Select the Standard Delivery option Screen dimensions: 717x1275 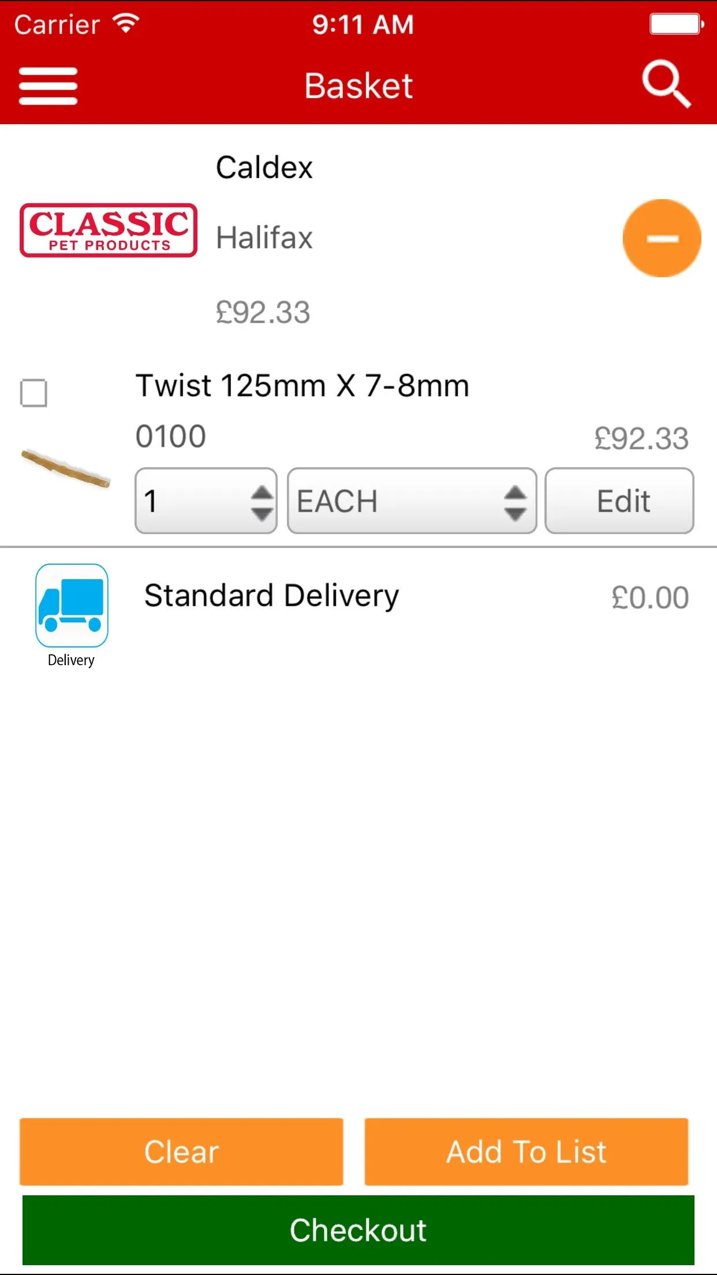coord(271,596)
